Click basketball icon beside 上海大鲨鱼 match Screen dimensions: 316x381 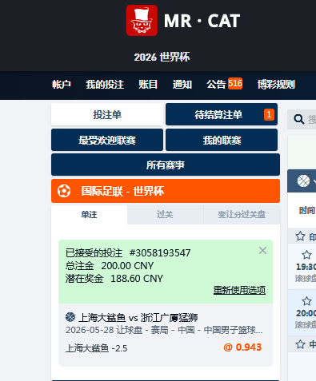click(70, 317)
